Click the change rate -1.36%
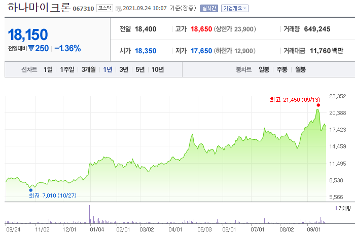This screenshot has height=234, width=355. pos(67,48)
